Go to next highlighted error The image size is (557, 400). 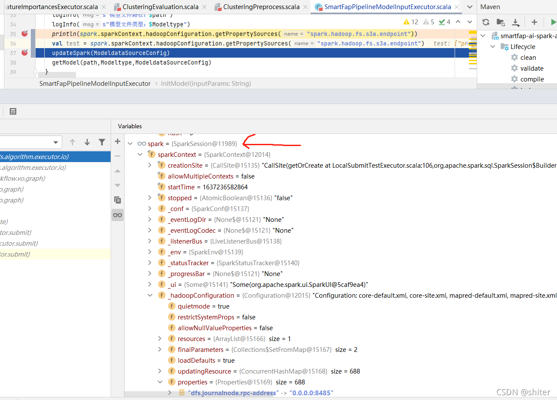[x=469, y=22]
